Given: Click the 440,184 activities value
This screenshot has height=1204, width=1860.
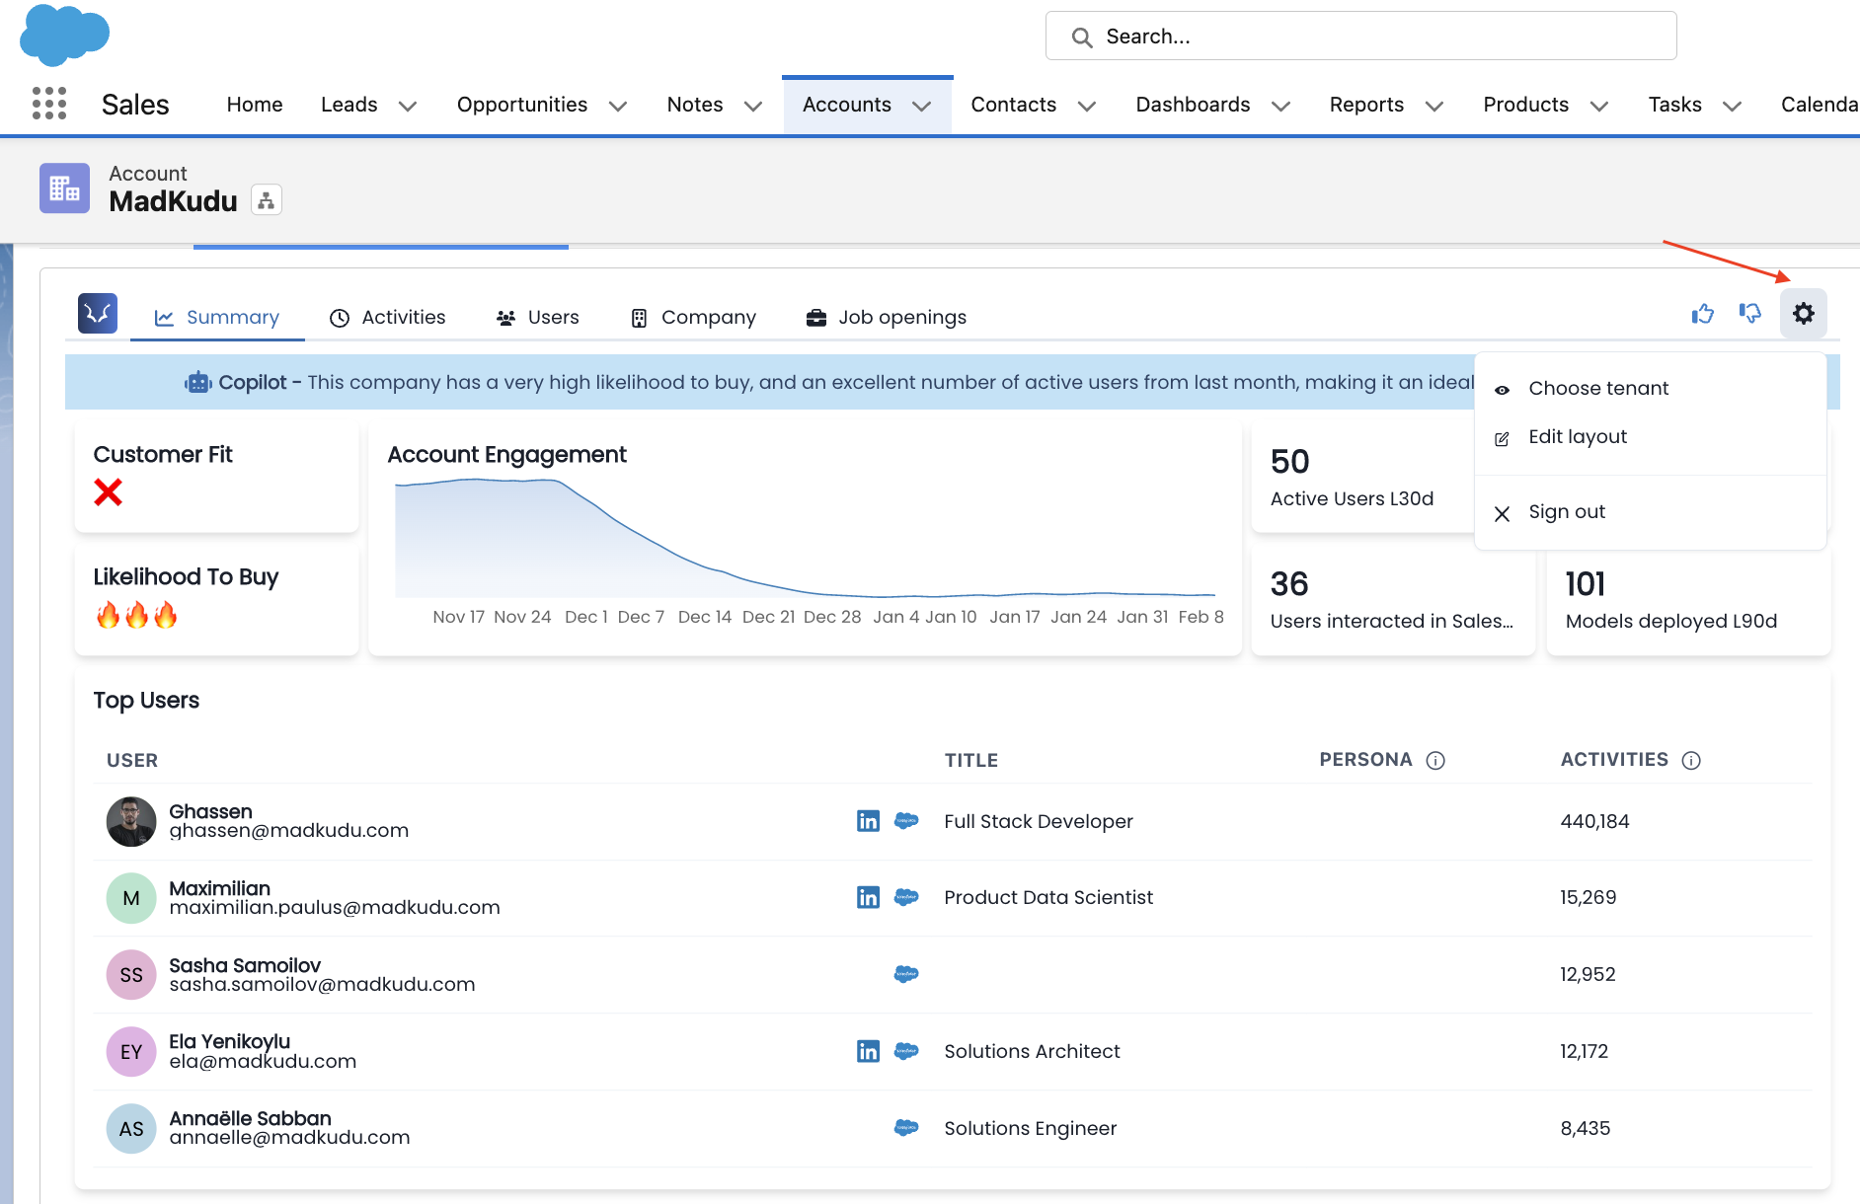Looking at the screenshot, I should click(1594, 821).
